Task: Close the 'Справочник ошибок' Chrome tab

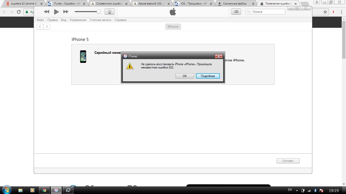Action: [127, 4]
